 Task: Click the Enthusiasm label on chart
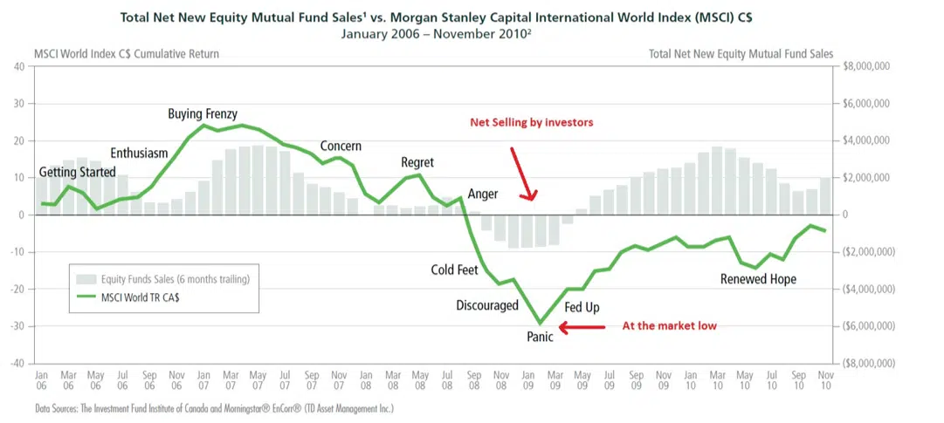click(139, 154)
